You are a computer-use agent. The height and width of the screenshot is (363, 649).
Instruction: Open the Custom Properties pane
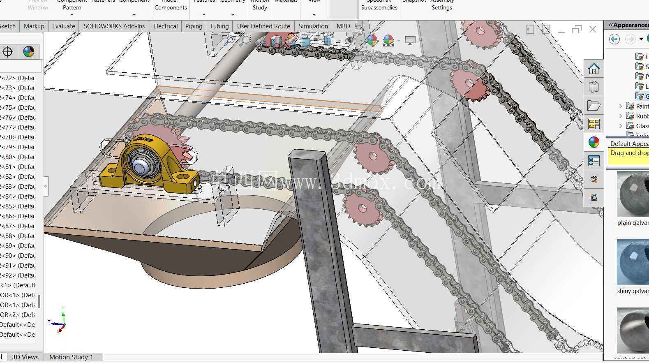point(594,161)
